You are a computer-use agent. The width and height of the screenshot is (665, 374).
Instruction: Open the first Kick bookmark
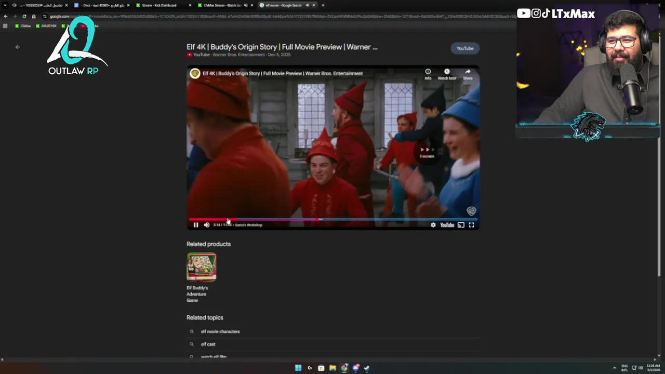23,25
